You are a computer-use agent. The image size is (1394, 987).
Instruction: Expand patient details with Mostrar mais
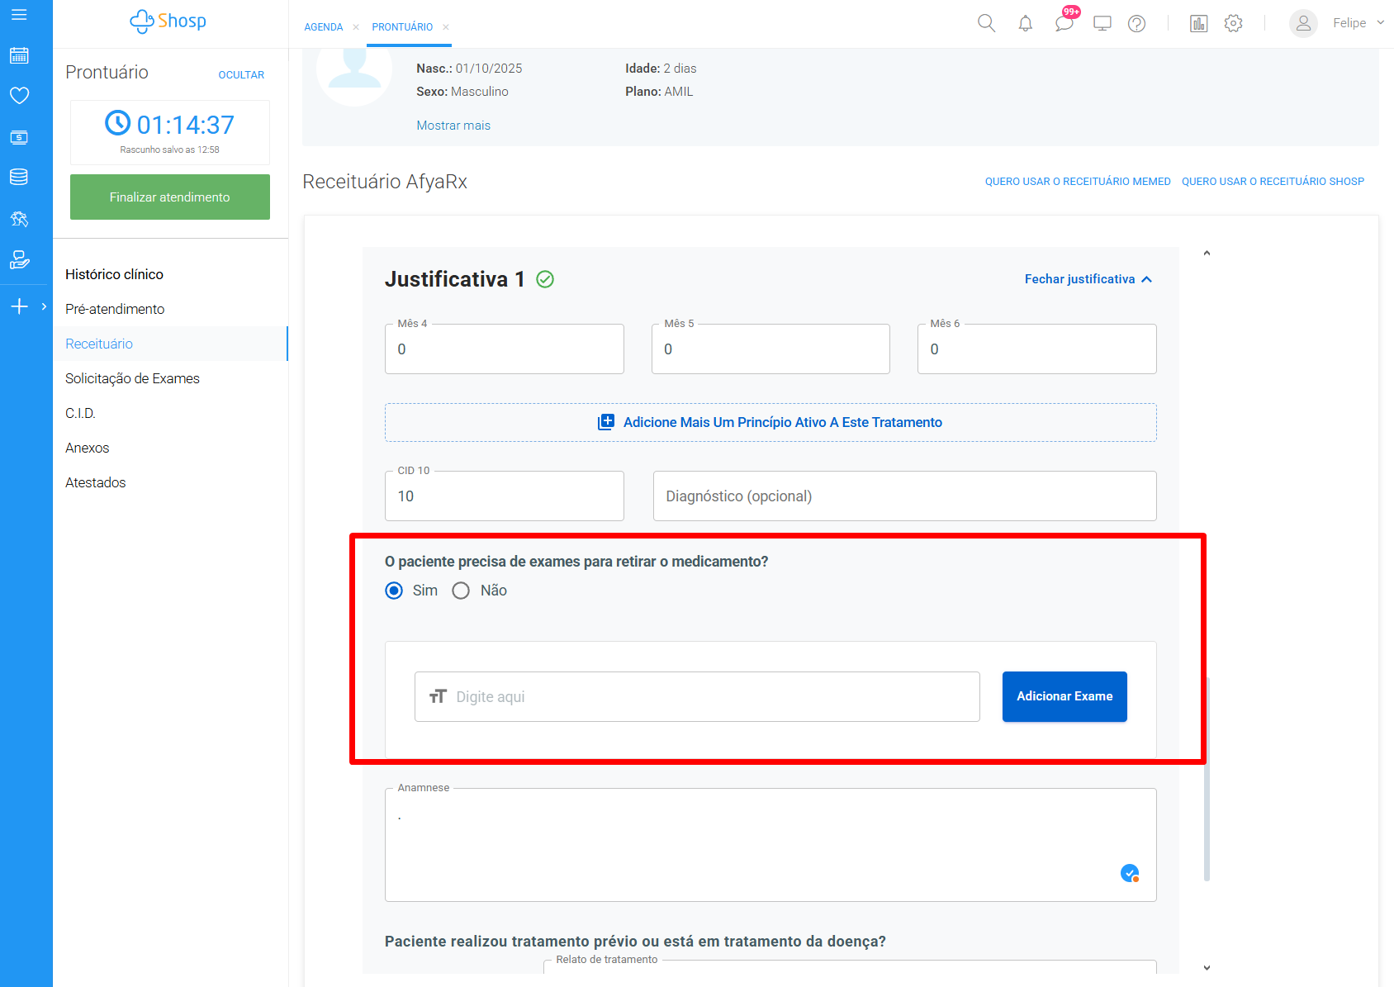(453, 126)
